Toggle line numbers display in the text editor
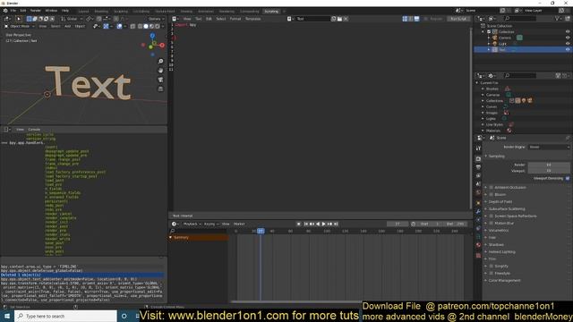 405,19
